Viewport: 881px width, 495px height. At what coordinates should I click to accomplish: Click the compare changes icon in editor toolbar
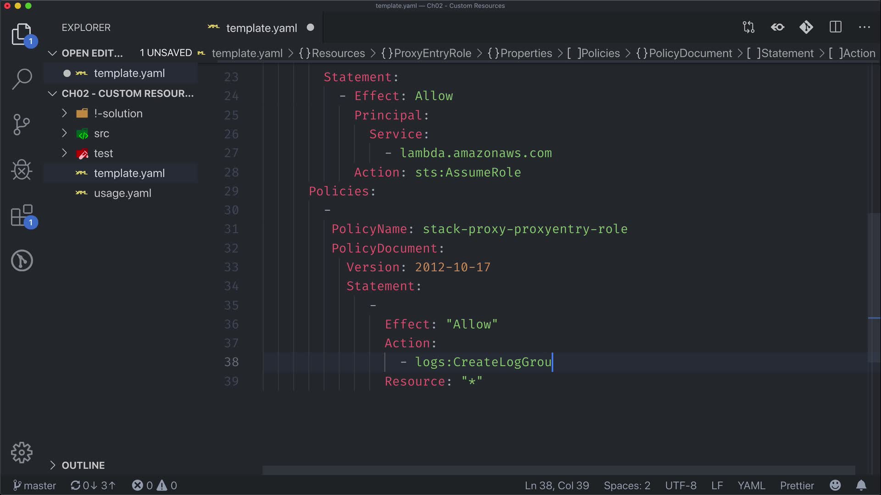point(748,27)
